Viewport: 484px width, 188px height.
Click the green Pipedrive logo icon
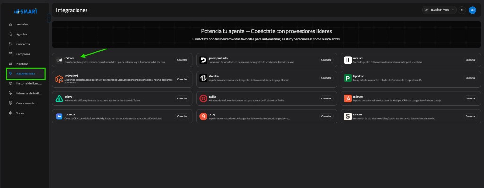coord(347,78)
